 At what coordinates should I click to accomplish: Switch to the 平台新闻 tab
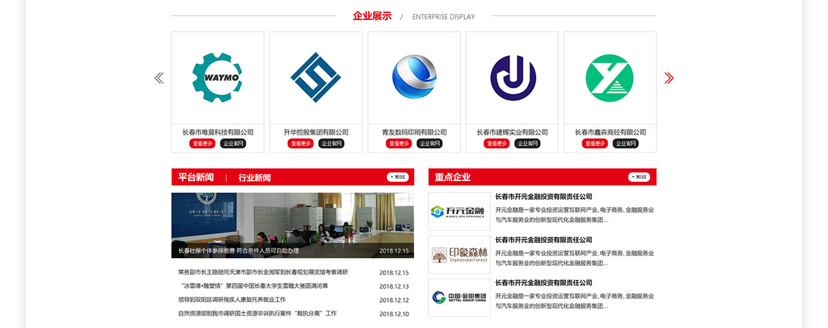point(196,177)
